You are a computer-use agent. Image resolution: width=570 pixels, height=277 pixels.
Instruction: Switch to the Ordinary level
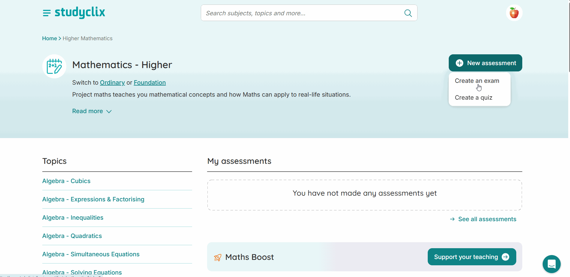(112, 83)
